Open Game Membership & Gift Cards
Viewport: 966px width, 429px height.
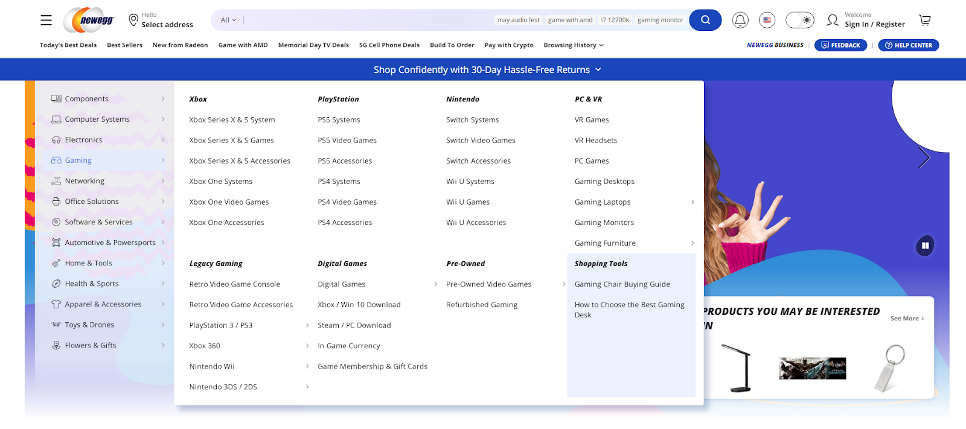tap(373, 366)
